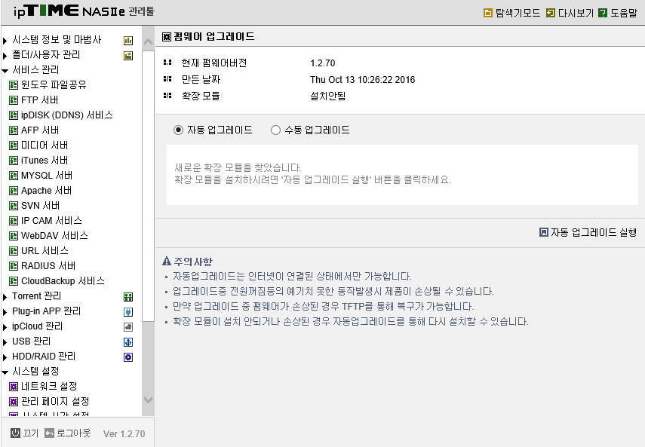Expand the Torrent 관리 section
Image resolution: width=645 pixels, height=447 pixels.
(5, 297)
